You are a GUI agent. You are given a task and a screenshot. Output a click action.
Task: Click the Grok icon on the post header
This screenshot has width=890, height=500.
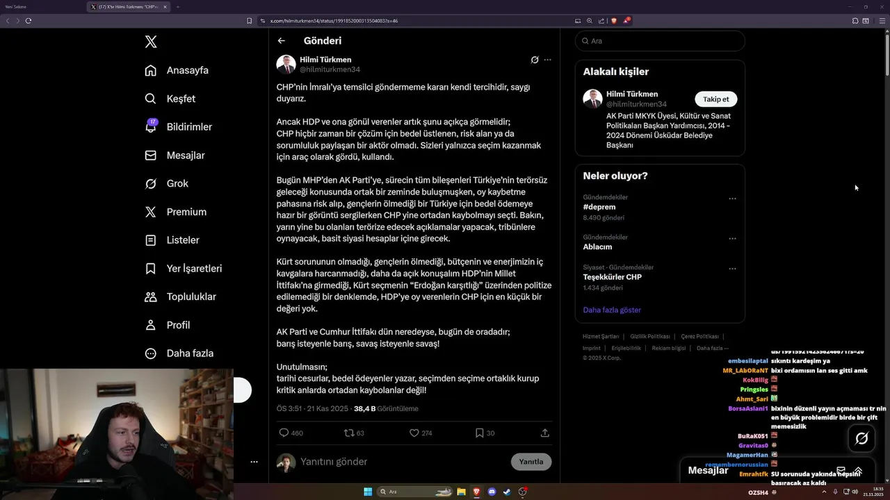534,60
